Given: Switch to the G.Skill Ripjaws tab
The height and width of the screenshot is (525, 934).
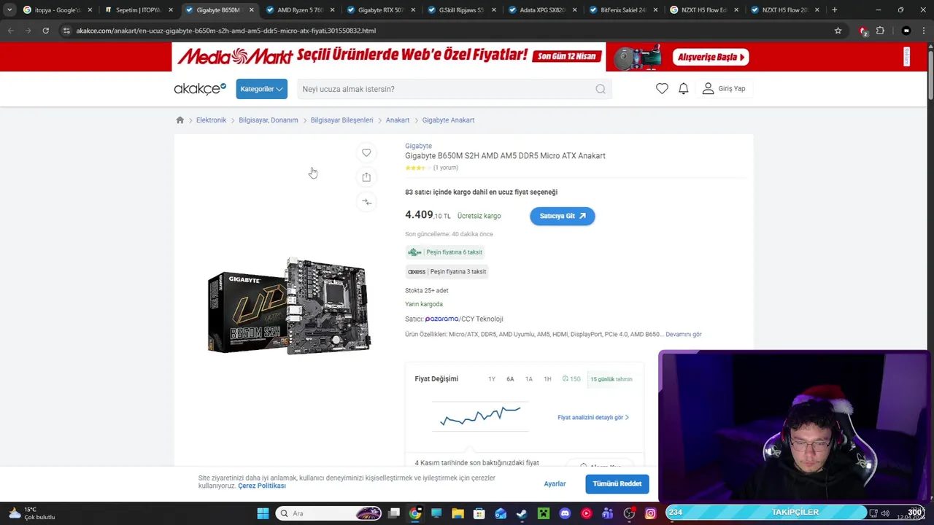Looking at the screenshot, I should 461,10.
